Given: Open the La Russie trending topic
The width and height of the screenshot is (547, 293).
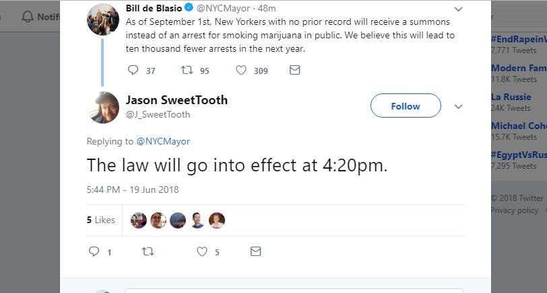Looking at the screenshot, I should click(511, 97).
